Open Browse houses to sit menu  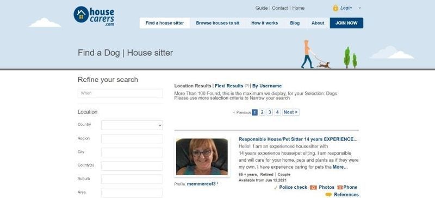[x=217, y=23]
